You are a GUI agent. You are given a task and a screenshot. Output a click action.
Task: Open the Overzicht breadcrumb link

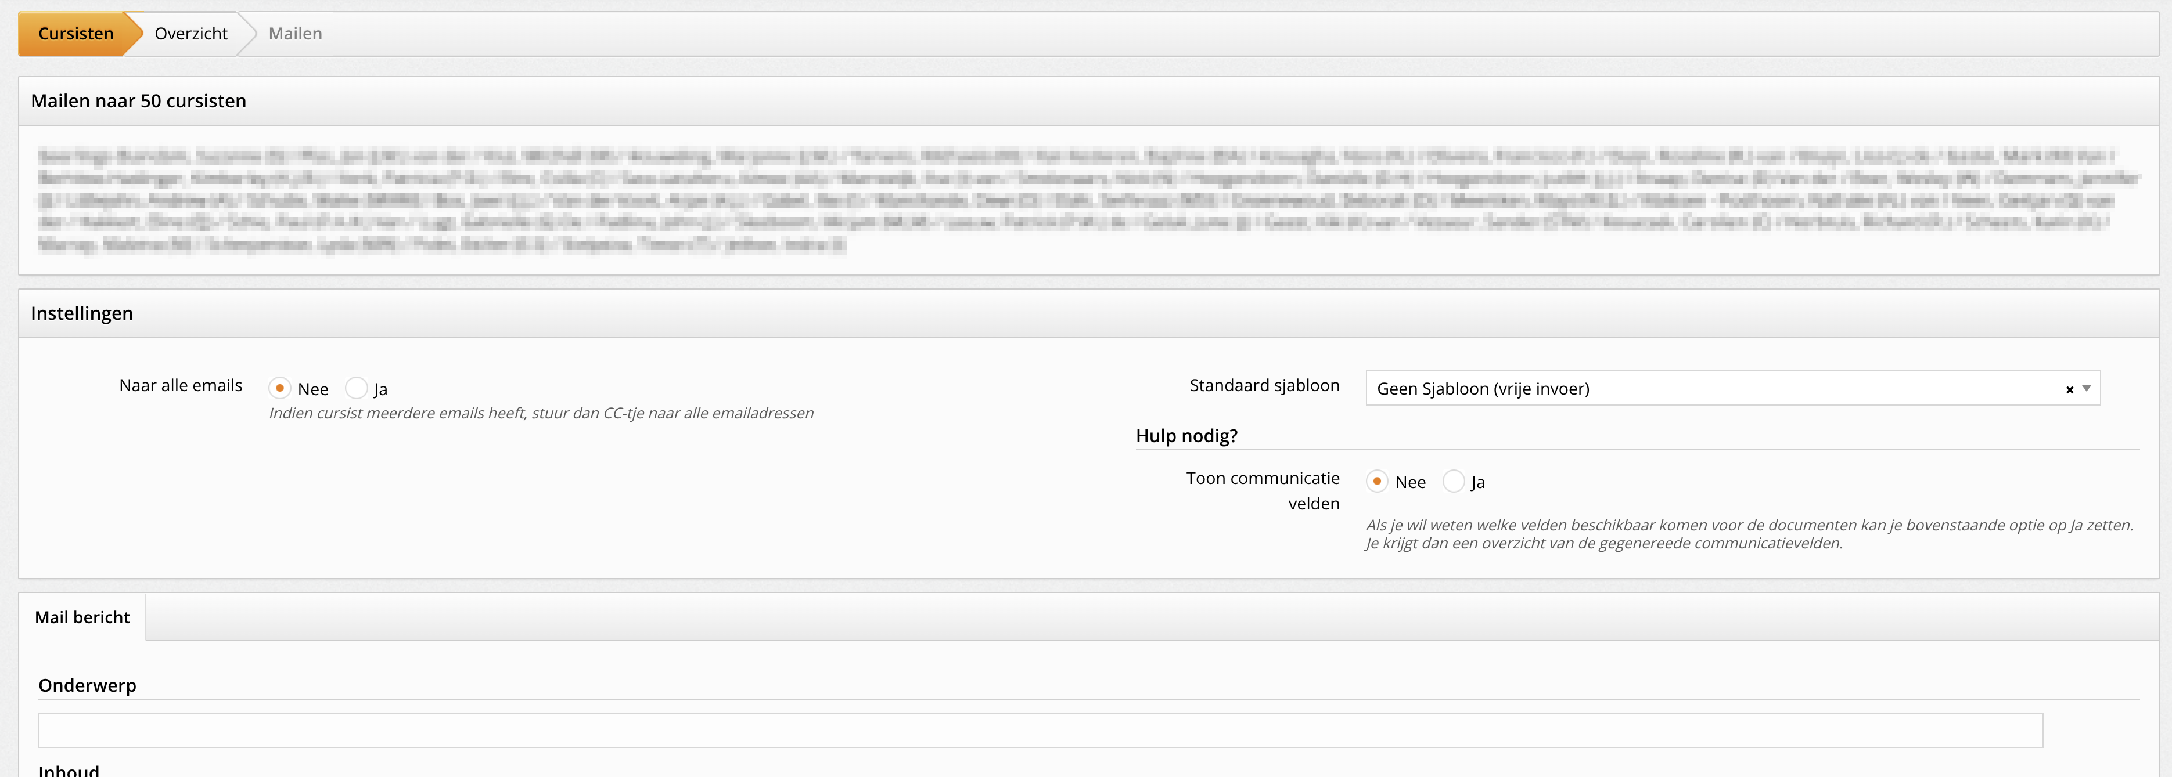[192, 34]
